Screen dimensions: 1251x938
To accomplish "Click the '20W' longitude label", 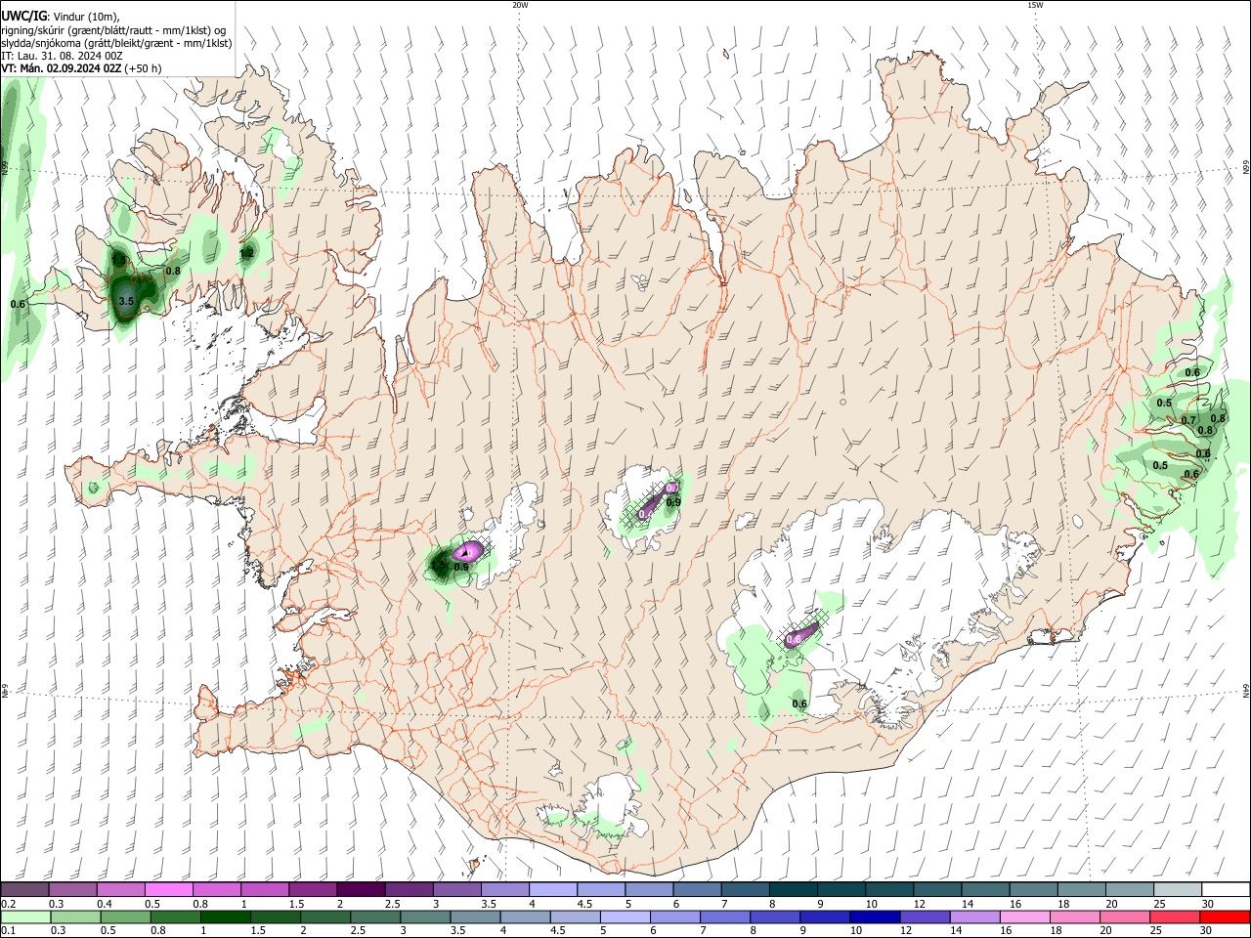I will click(x=520, y=5).
